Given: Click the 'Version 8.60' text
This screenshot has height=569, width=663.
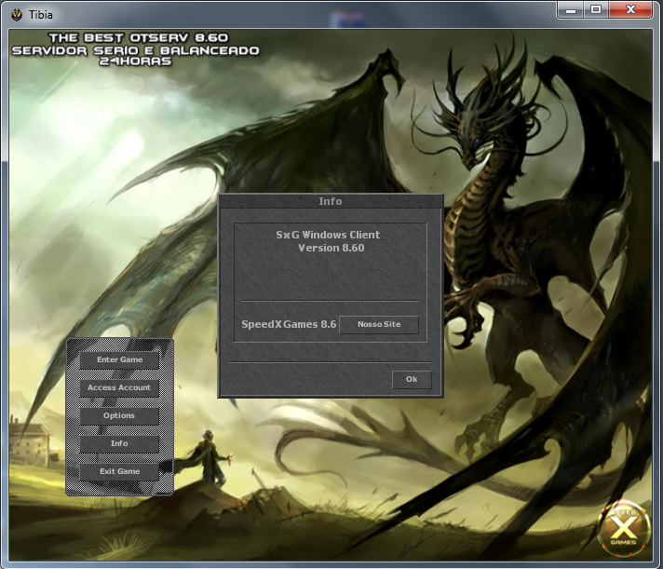Looking at the screenshot, I should (x=331, y=248).
